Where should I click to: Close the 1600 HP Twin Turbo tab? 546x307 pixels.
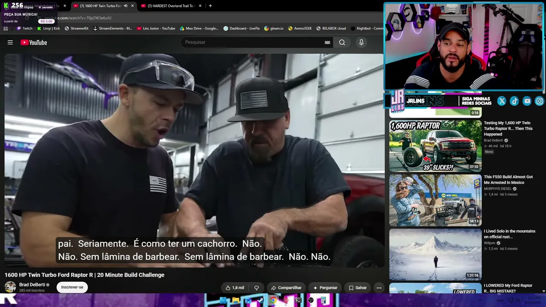pyautogui.click(x=132, y=6)
